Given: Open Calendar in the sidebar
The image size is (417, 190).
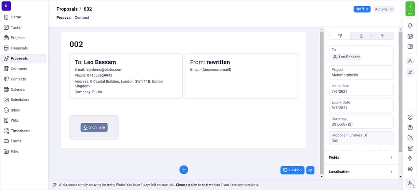Looking at the screenshot, I should coord(23,90).
